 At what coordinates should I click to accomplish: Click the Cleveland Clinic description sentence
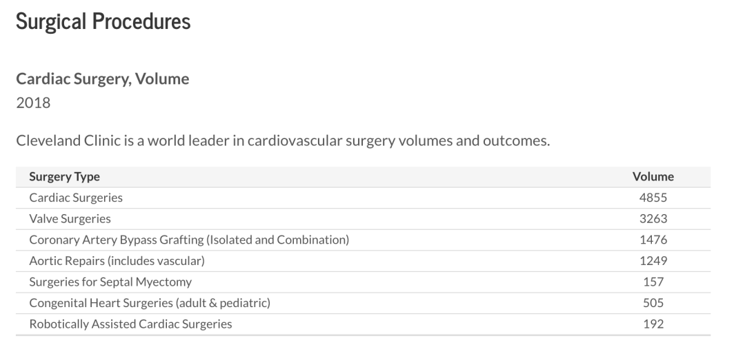tap(284, 141)
